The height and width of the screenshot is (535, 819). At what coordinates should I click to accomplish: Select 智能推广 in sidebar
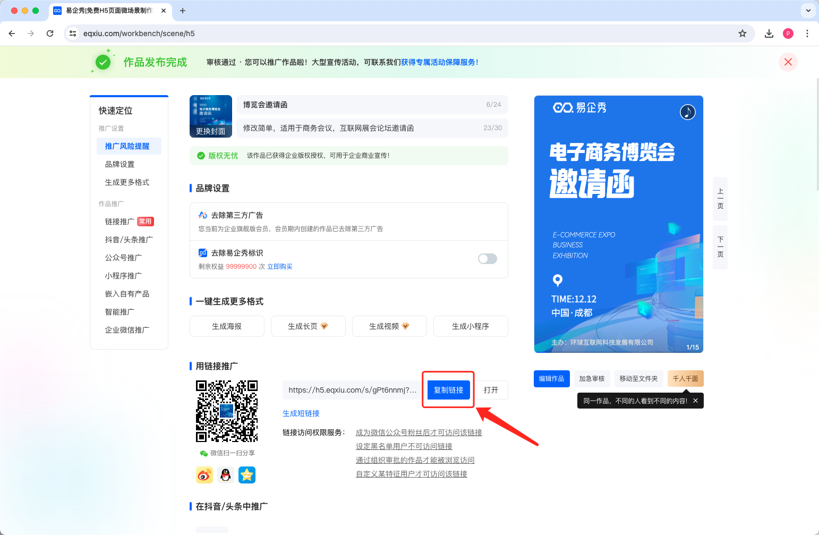(x=120, y=312)
